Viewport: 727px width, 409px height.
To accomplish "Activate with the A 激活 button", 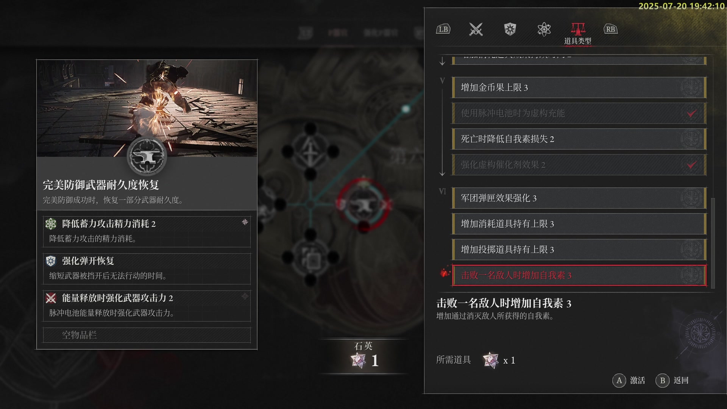I will pos(629,380).
